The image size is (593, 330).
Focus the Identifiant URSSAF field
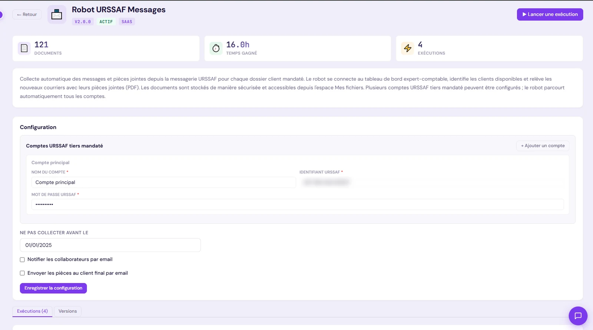click(x=432, y=182)
